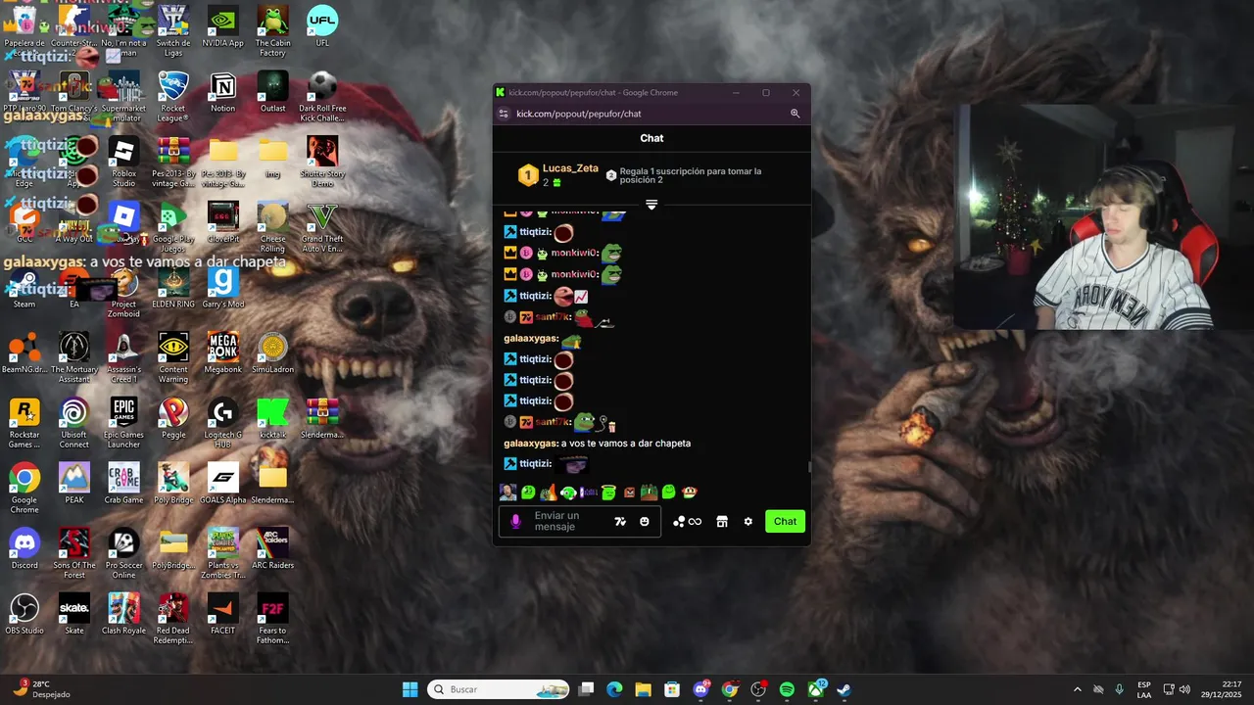The image size is (1254, 705).
Task: Open Peggle desktop icon
Action: 173,418
